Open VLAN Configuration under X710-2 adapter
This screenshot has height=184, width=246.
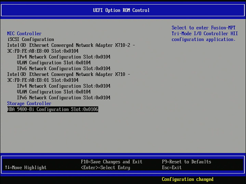[x=54, y=63]
